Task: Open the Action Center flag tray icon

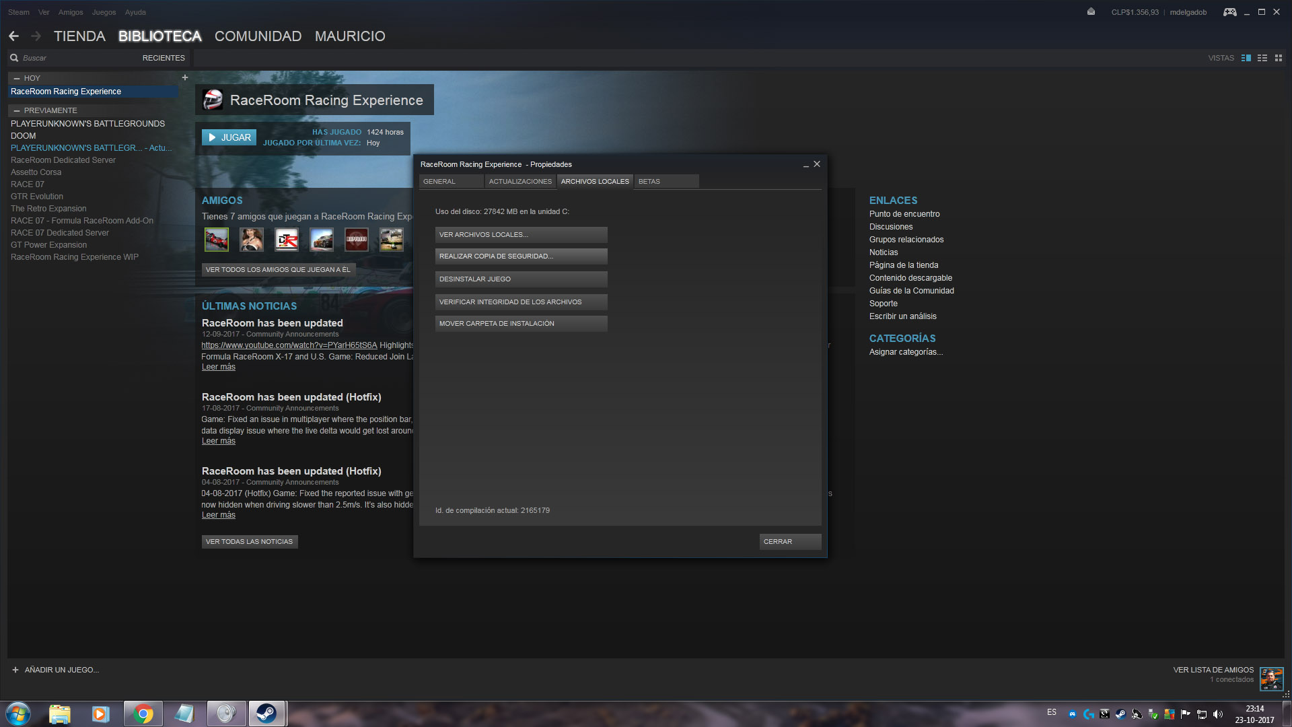Action: click(1185, 714)
